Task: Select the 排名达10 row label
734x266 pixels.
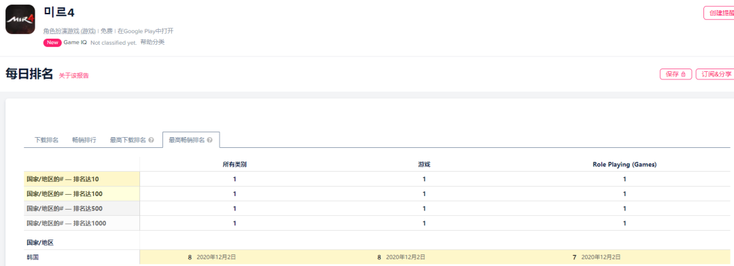Action: [x=82, y=179]
